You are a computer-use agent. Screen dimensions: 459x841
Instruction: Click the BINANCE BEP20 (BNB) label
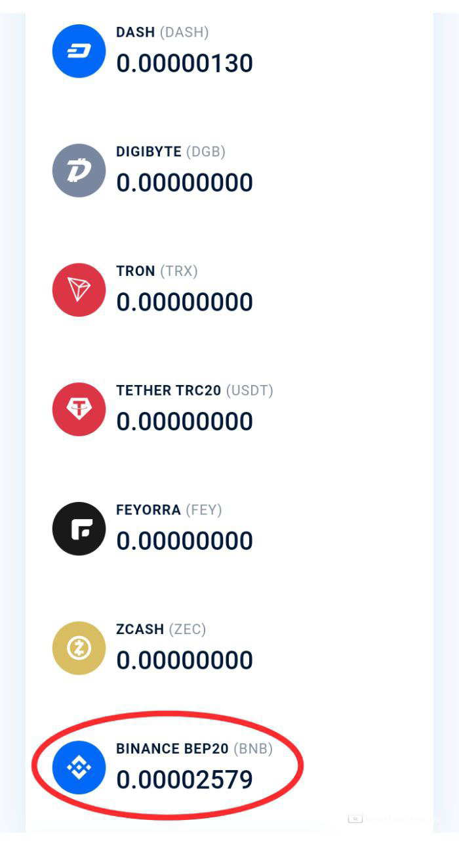click(x=194, y=749)
